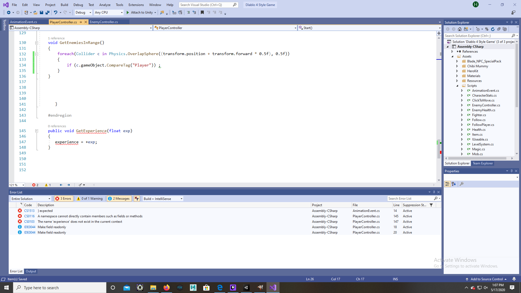
Task: Click the Undo icon in the toolbar
Action: (56, 12)
